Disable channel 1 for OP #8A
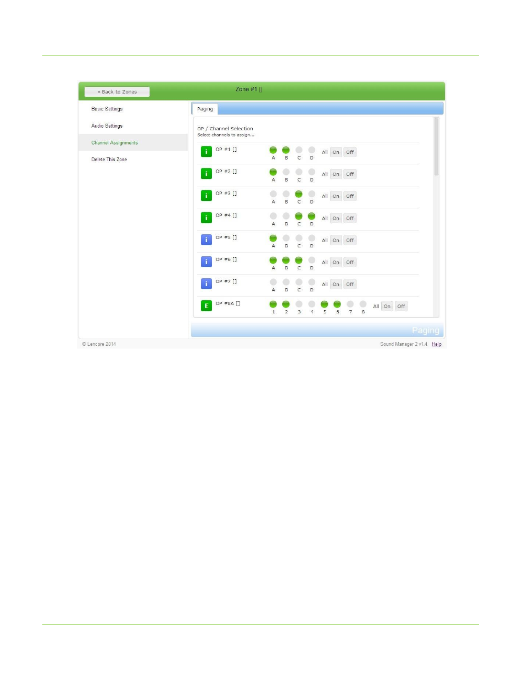Image resolution: width=524 pixels, height=679 pixels. [x=273, y=304]
